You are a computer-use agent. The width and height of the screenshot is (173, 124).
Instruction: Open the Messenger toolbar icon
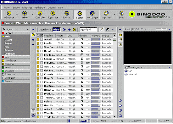pos(92,14)
